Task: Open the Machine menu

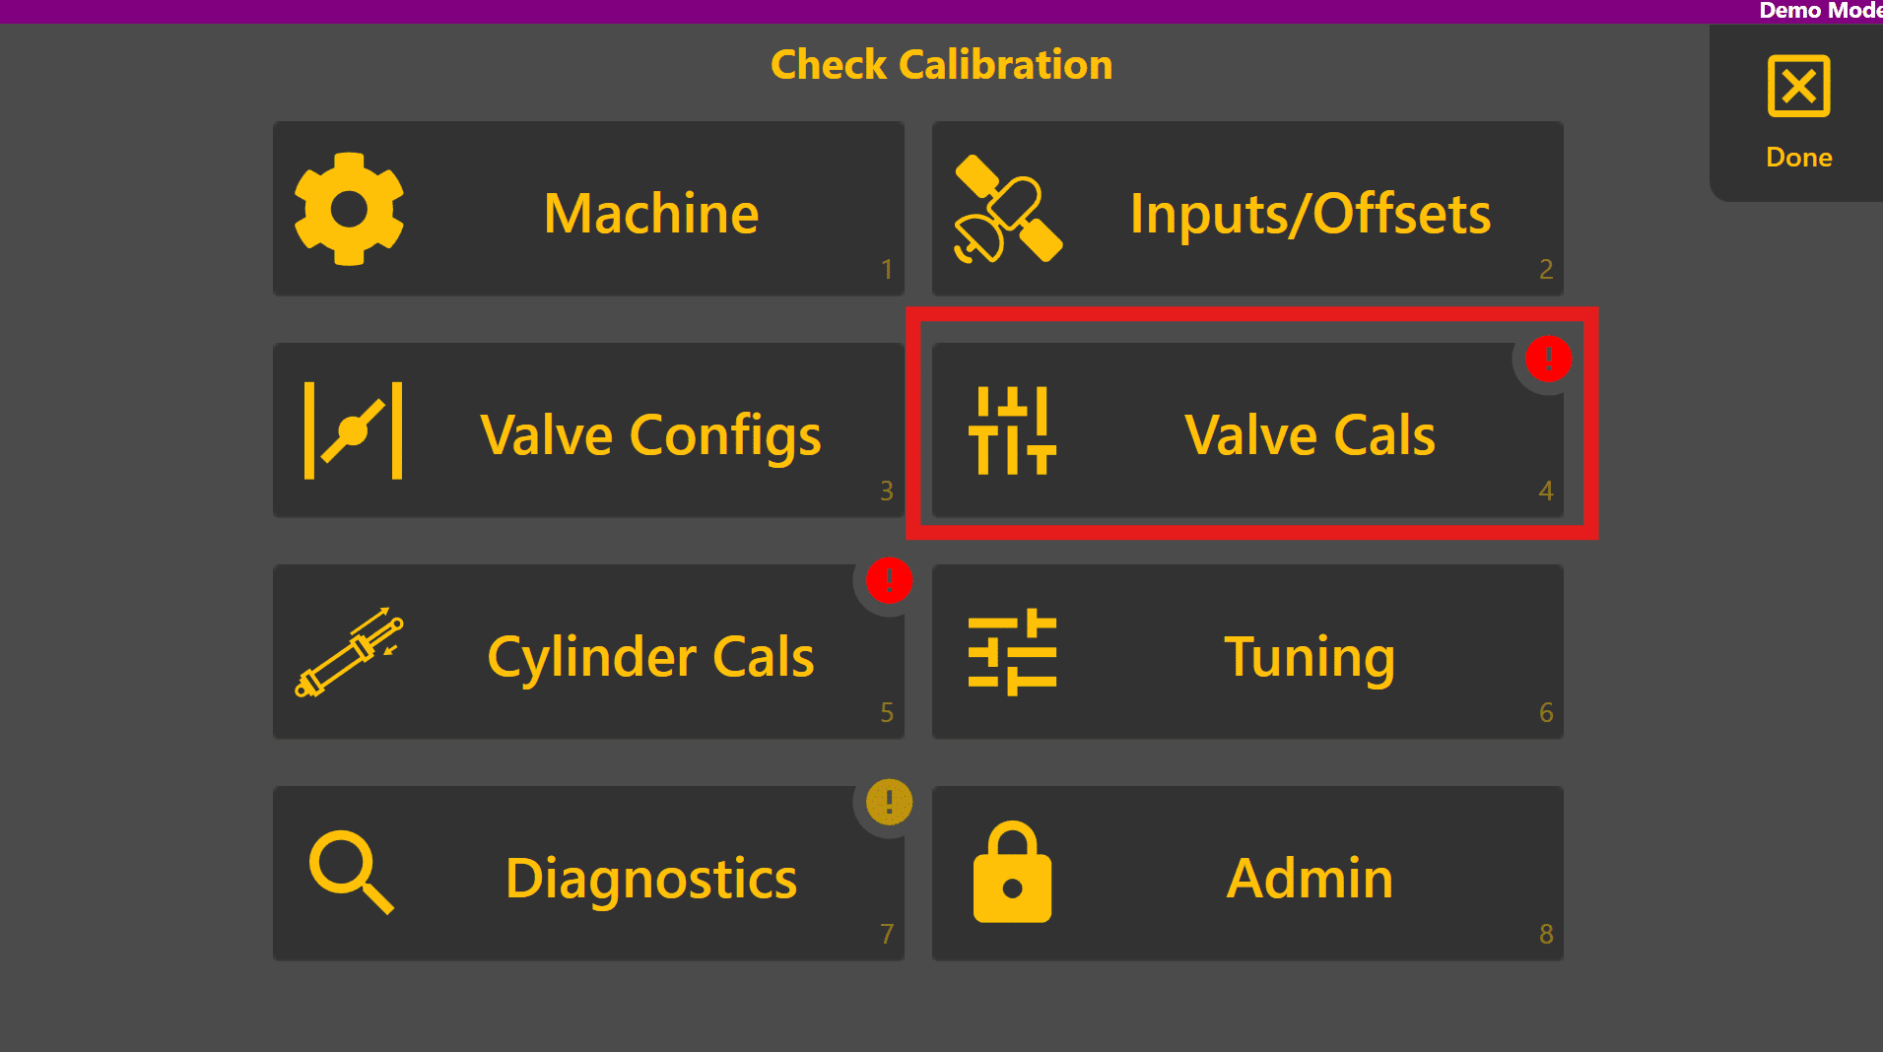Action: [x=650, y=214]
